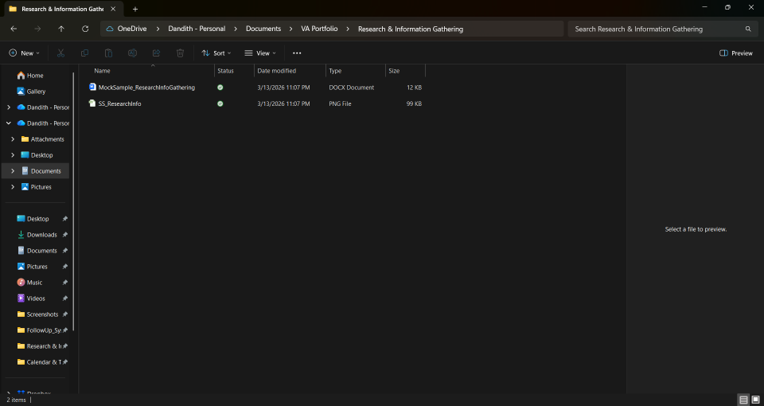Click sync status icon for SS_ResearchInfo

tap(220, 103)
